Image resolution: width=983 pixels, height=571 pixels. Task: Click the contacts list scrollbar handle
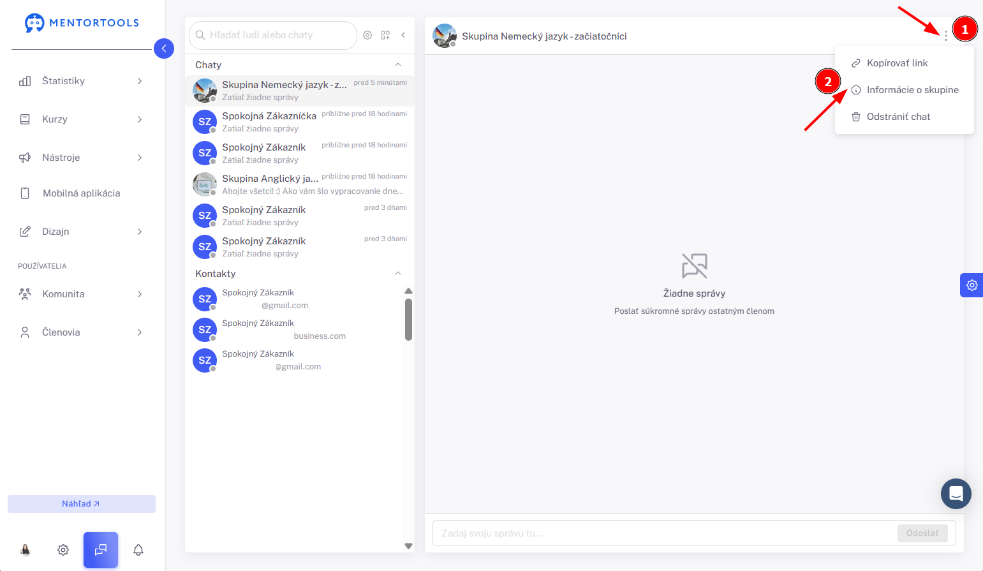(x=409, y=320)
